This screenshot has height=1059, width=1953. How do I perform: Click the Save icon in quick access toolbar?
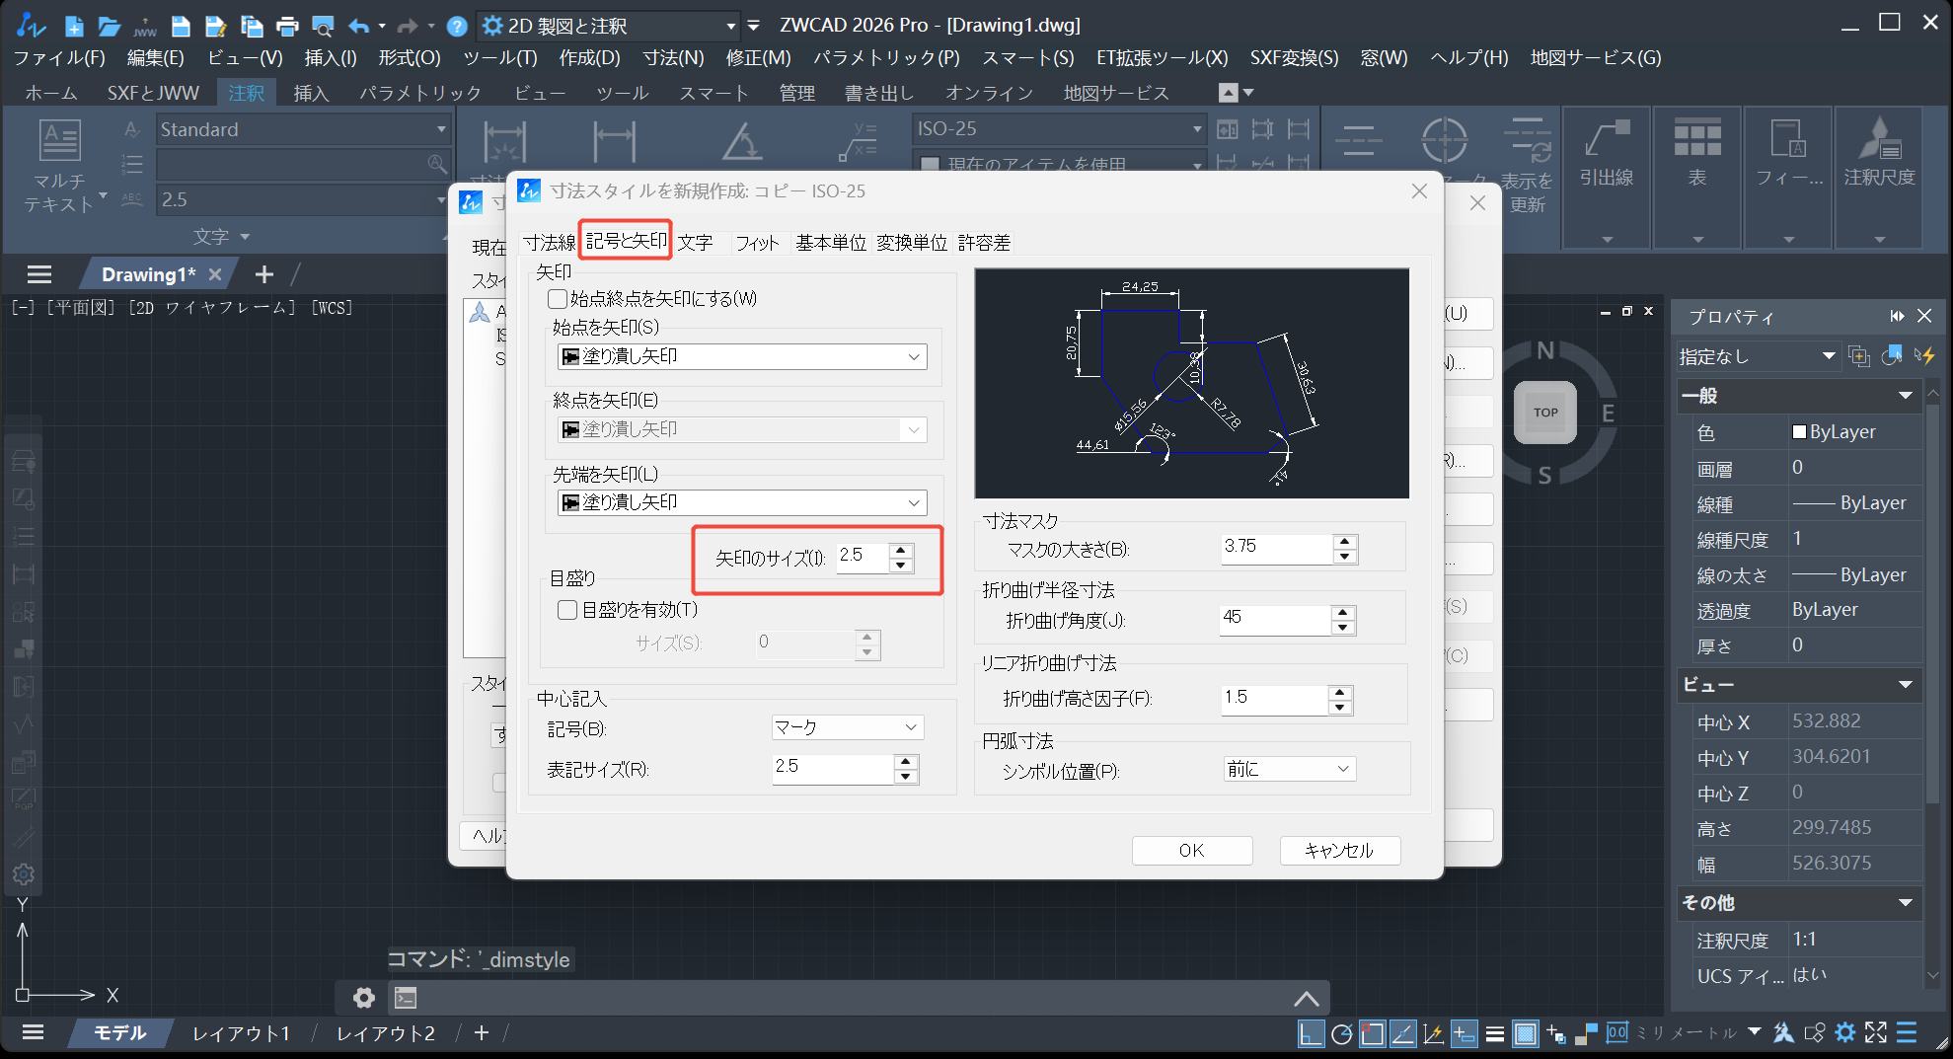[180, 26]
